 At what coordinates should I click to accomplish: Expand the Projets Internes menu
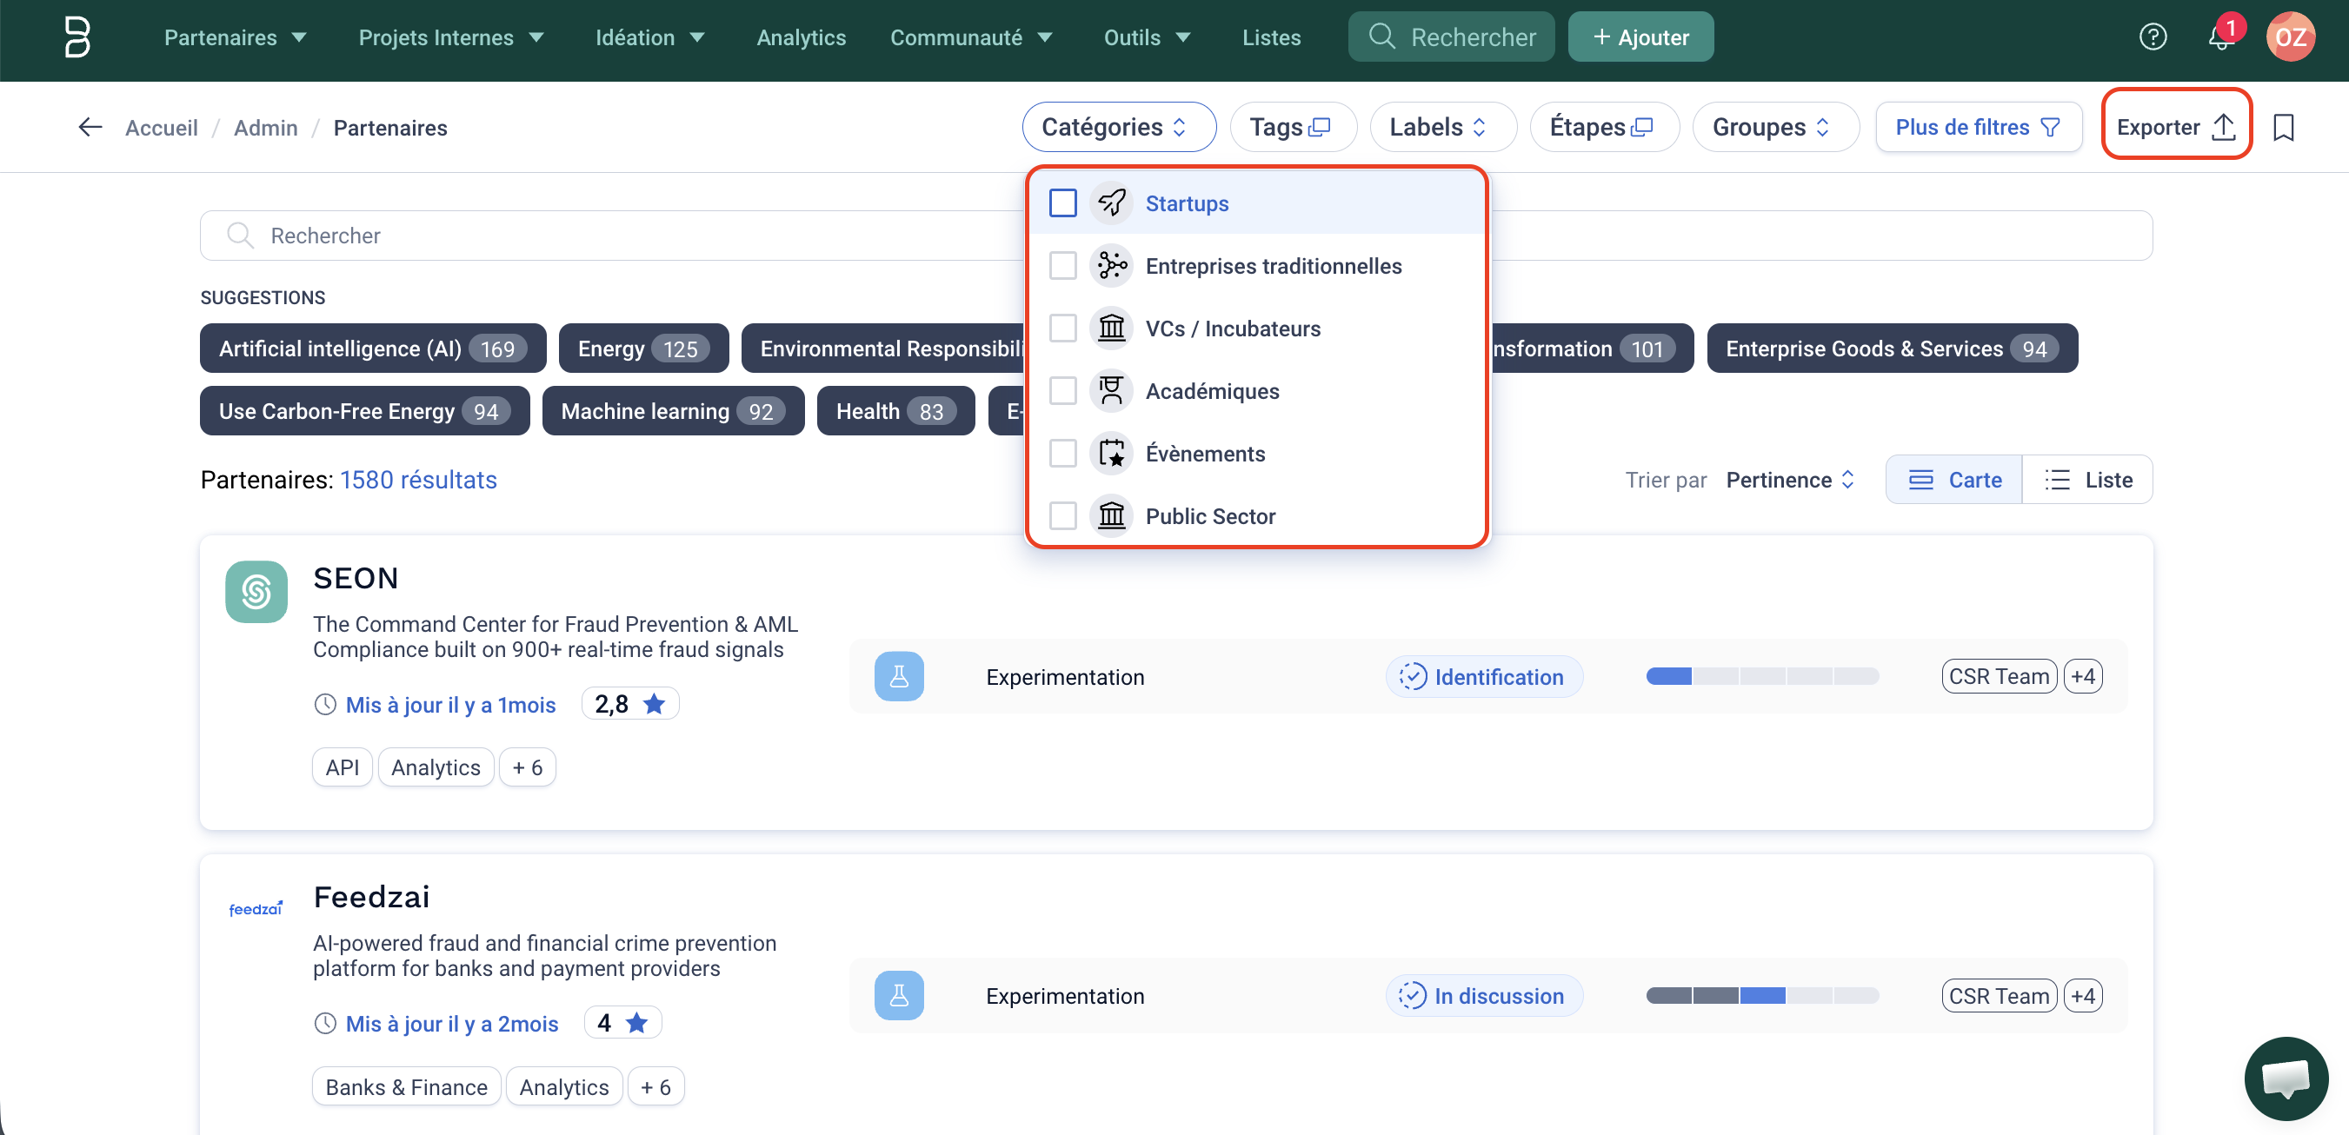tap(450, 37)
